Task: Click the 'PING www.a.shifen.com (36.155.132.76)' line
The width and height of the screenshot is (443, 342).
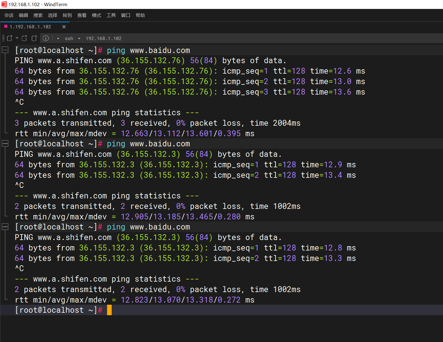Action: click(150, 60)
